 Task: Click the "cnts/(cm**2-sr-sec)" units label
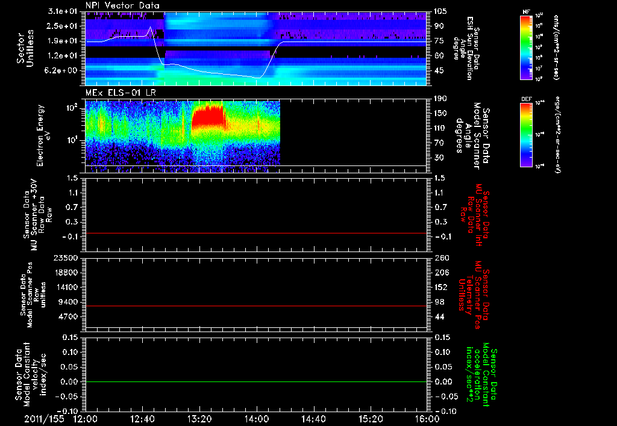(556, 47)
